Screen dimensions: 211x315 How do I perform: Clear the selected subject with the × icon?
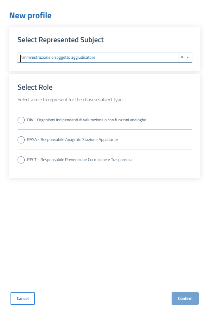point(182,57)
